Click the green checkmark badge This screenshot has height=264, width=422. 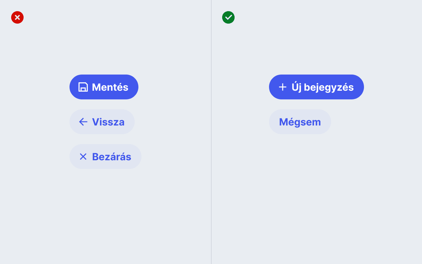click(x=228, y=17)
